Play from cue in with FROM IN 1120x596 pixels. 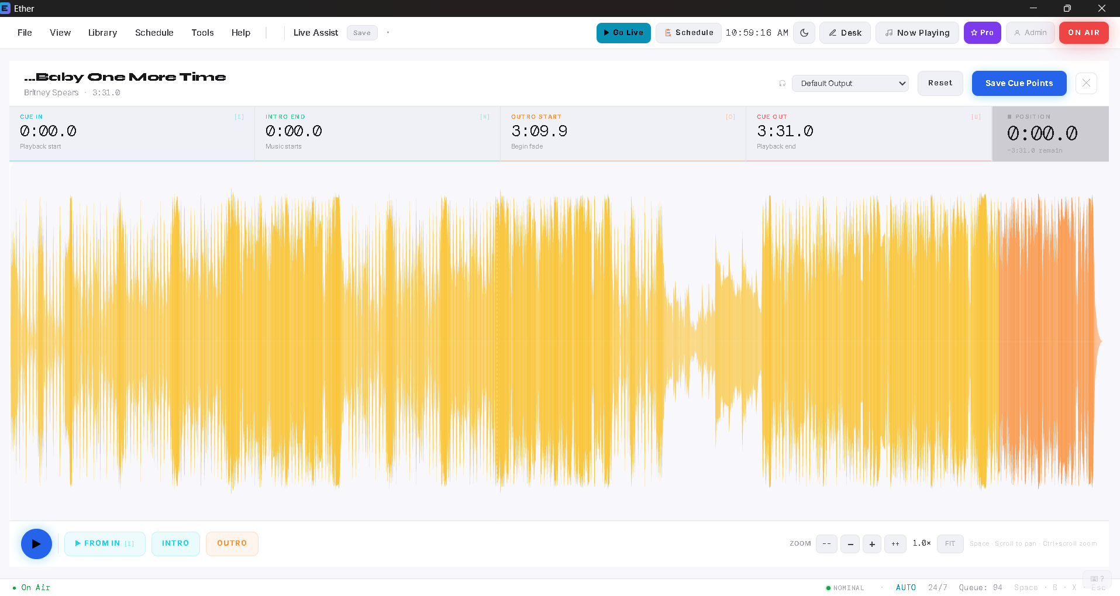tap(105, 544)
